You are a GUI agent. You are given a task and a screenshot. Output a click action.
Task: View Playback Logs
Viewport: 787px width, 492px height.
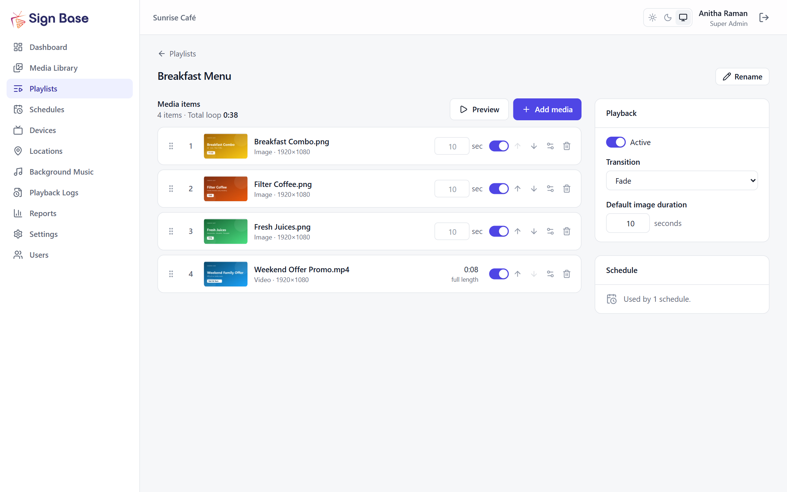(70, 192)
